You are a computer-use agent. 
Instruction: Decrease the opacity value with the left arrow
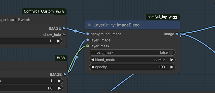pyautogui.click(x=93, y=67)
